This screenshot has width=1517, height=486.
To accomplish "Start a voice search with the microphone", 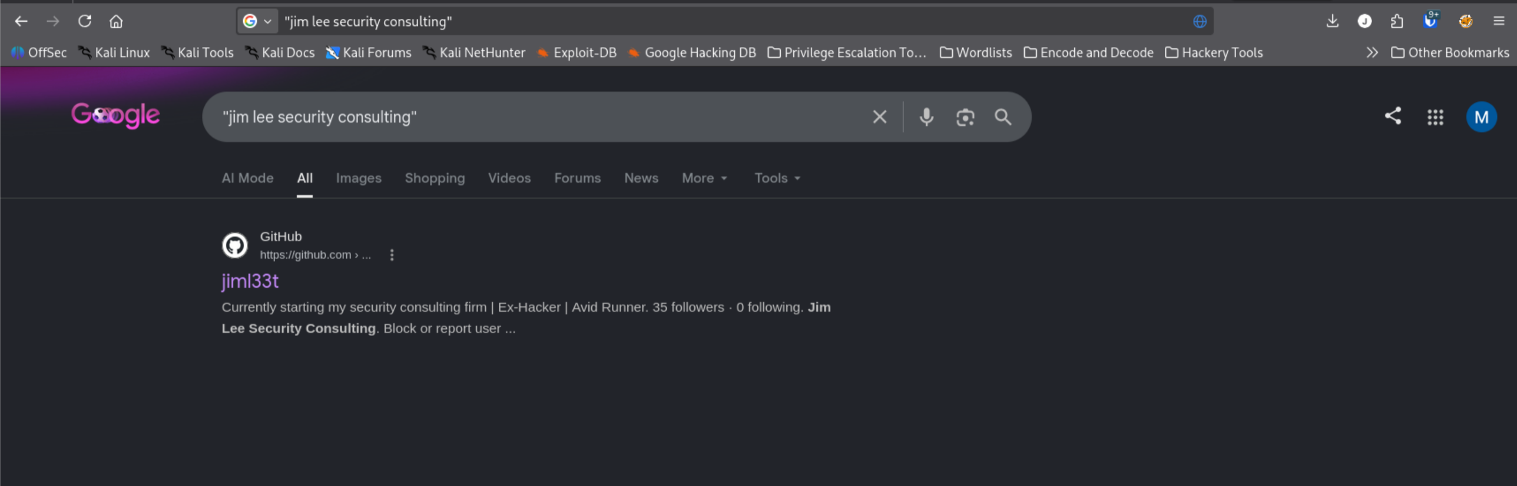I will click(926, 117).
